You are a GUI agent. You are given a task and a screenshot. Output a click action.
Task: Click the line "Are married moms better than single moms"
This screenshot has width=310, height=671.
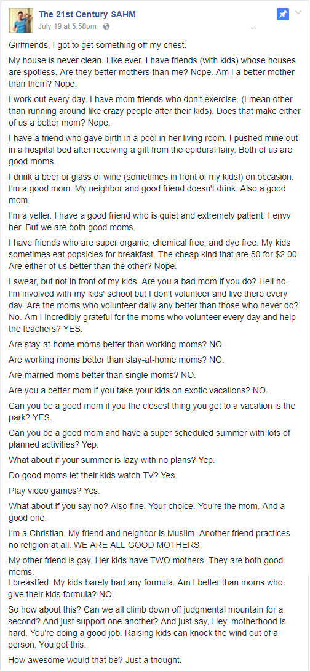[x=101, y=376]
